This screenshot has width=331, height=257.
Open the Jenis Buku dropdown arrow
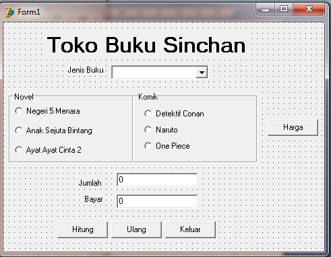202,73
